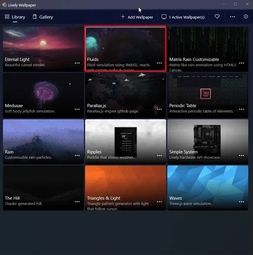This screenshot has width=253, height=255.
Task: Click 1 Active Wallpaper(s) button
Action: pyautogui.click(x=183, y=17)
